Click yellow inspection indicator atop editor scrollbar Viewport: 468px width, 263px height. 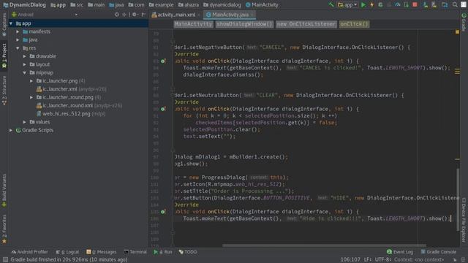point(457,31)
